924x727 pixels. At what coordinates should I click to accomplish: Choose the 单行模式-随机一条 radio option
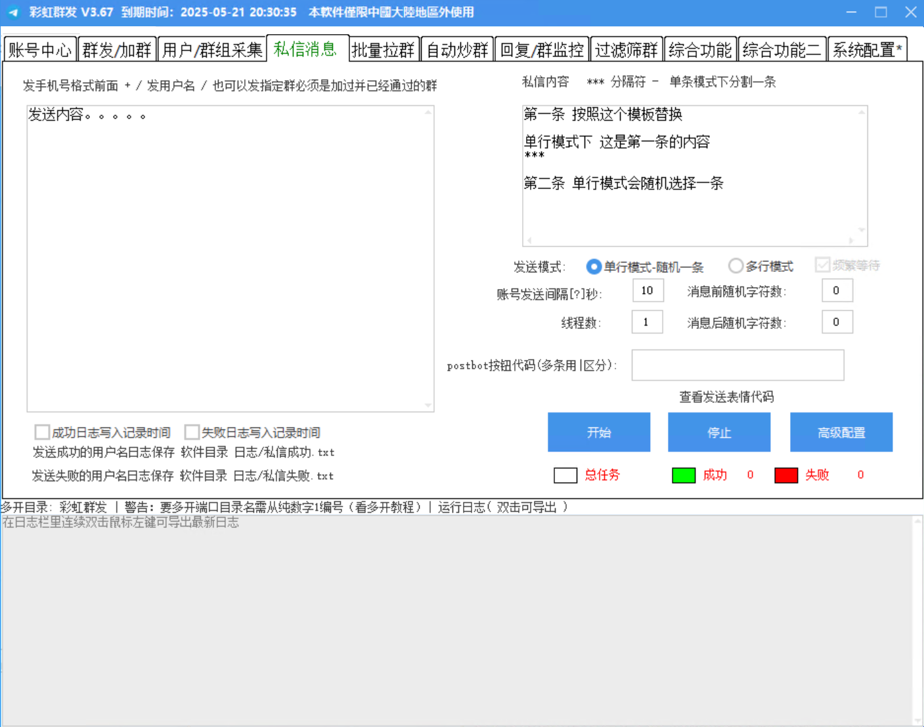tap(594, 267)
